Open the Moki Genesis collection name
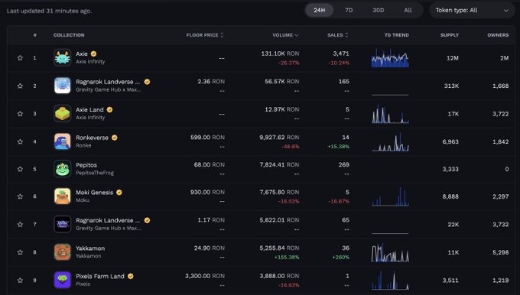520x295 pixels. click(95, 193)
